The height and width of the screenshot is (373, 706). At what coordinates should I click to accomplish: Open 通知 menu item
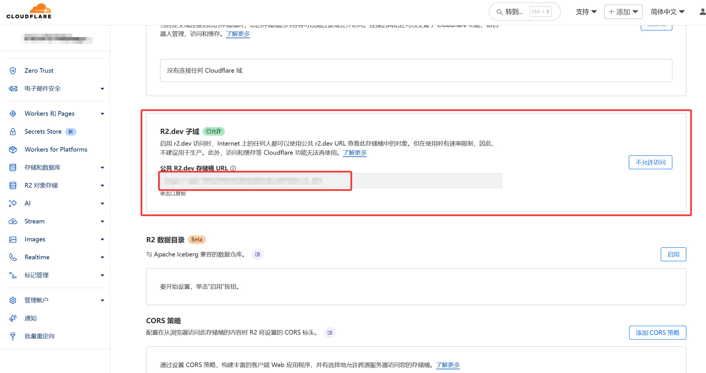click(x=30, y=318)
